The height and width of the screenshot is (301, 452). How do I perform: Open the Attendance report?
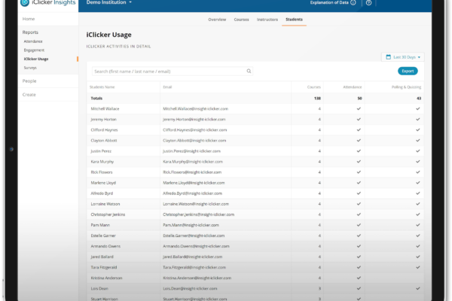click(x=33, y=41)
